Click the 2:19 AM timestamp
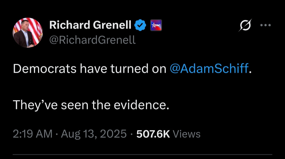This screenshot has height=159, width=285. 33,134
